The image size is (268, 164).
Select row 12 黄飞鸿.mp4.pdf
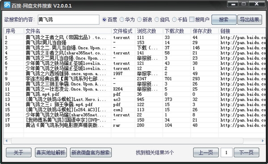tap(135, 94)
